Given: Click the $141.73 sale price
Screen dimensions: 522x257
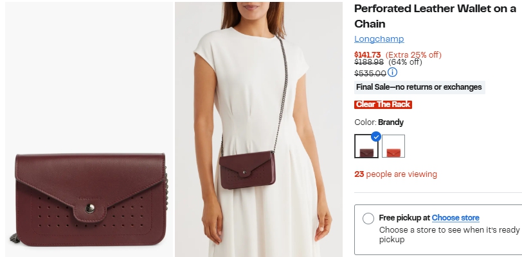Looking at the screenshot, I should [x=368, y=54].
